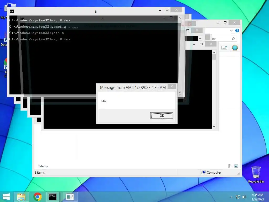Image resolution: width=269 pixels, height=202 pixels.
Task: Close the front command prompt window
Action: coord(177,10)
